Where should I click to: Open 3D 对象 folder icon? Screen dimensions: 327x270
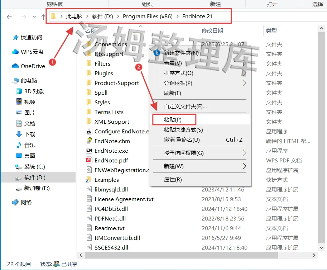pos(19,91)
